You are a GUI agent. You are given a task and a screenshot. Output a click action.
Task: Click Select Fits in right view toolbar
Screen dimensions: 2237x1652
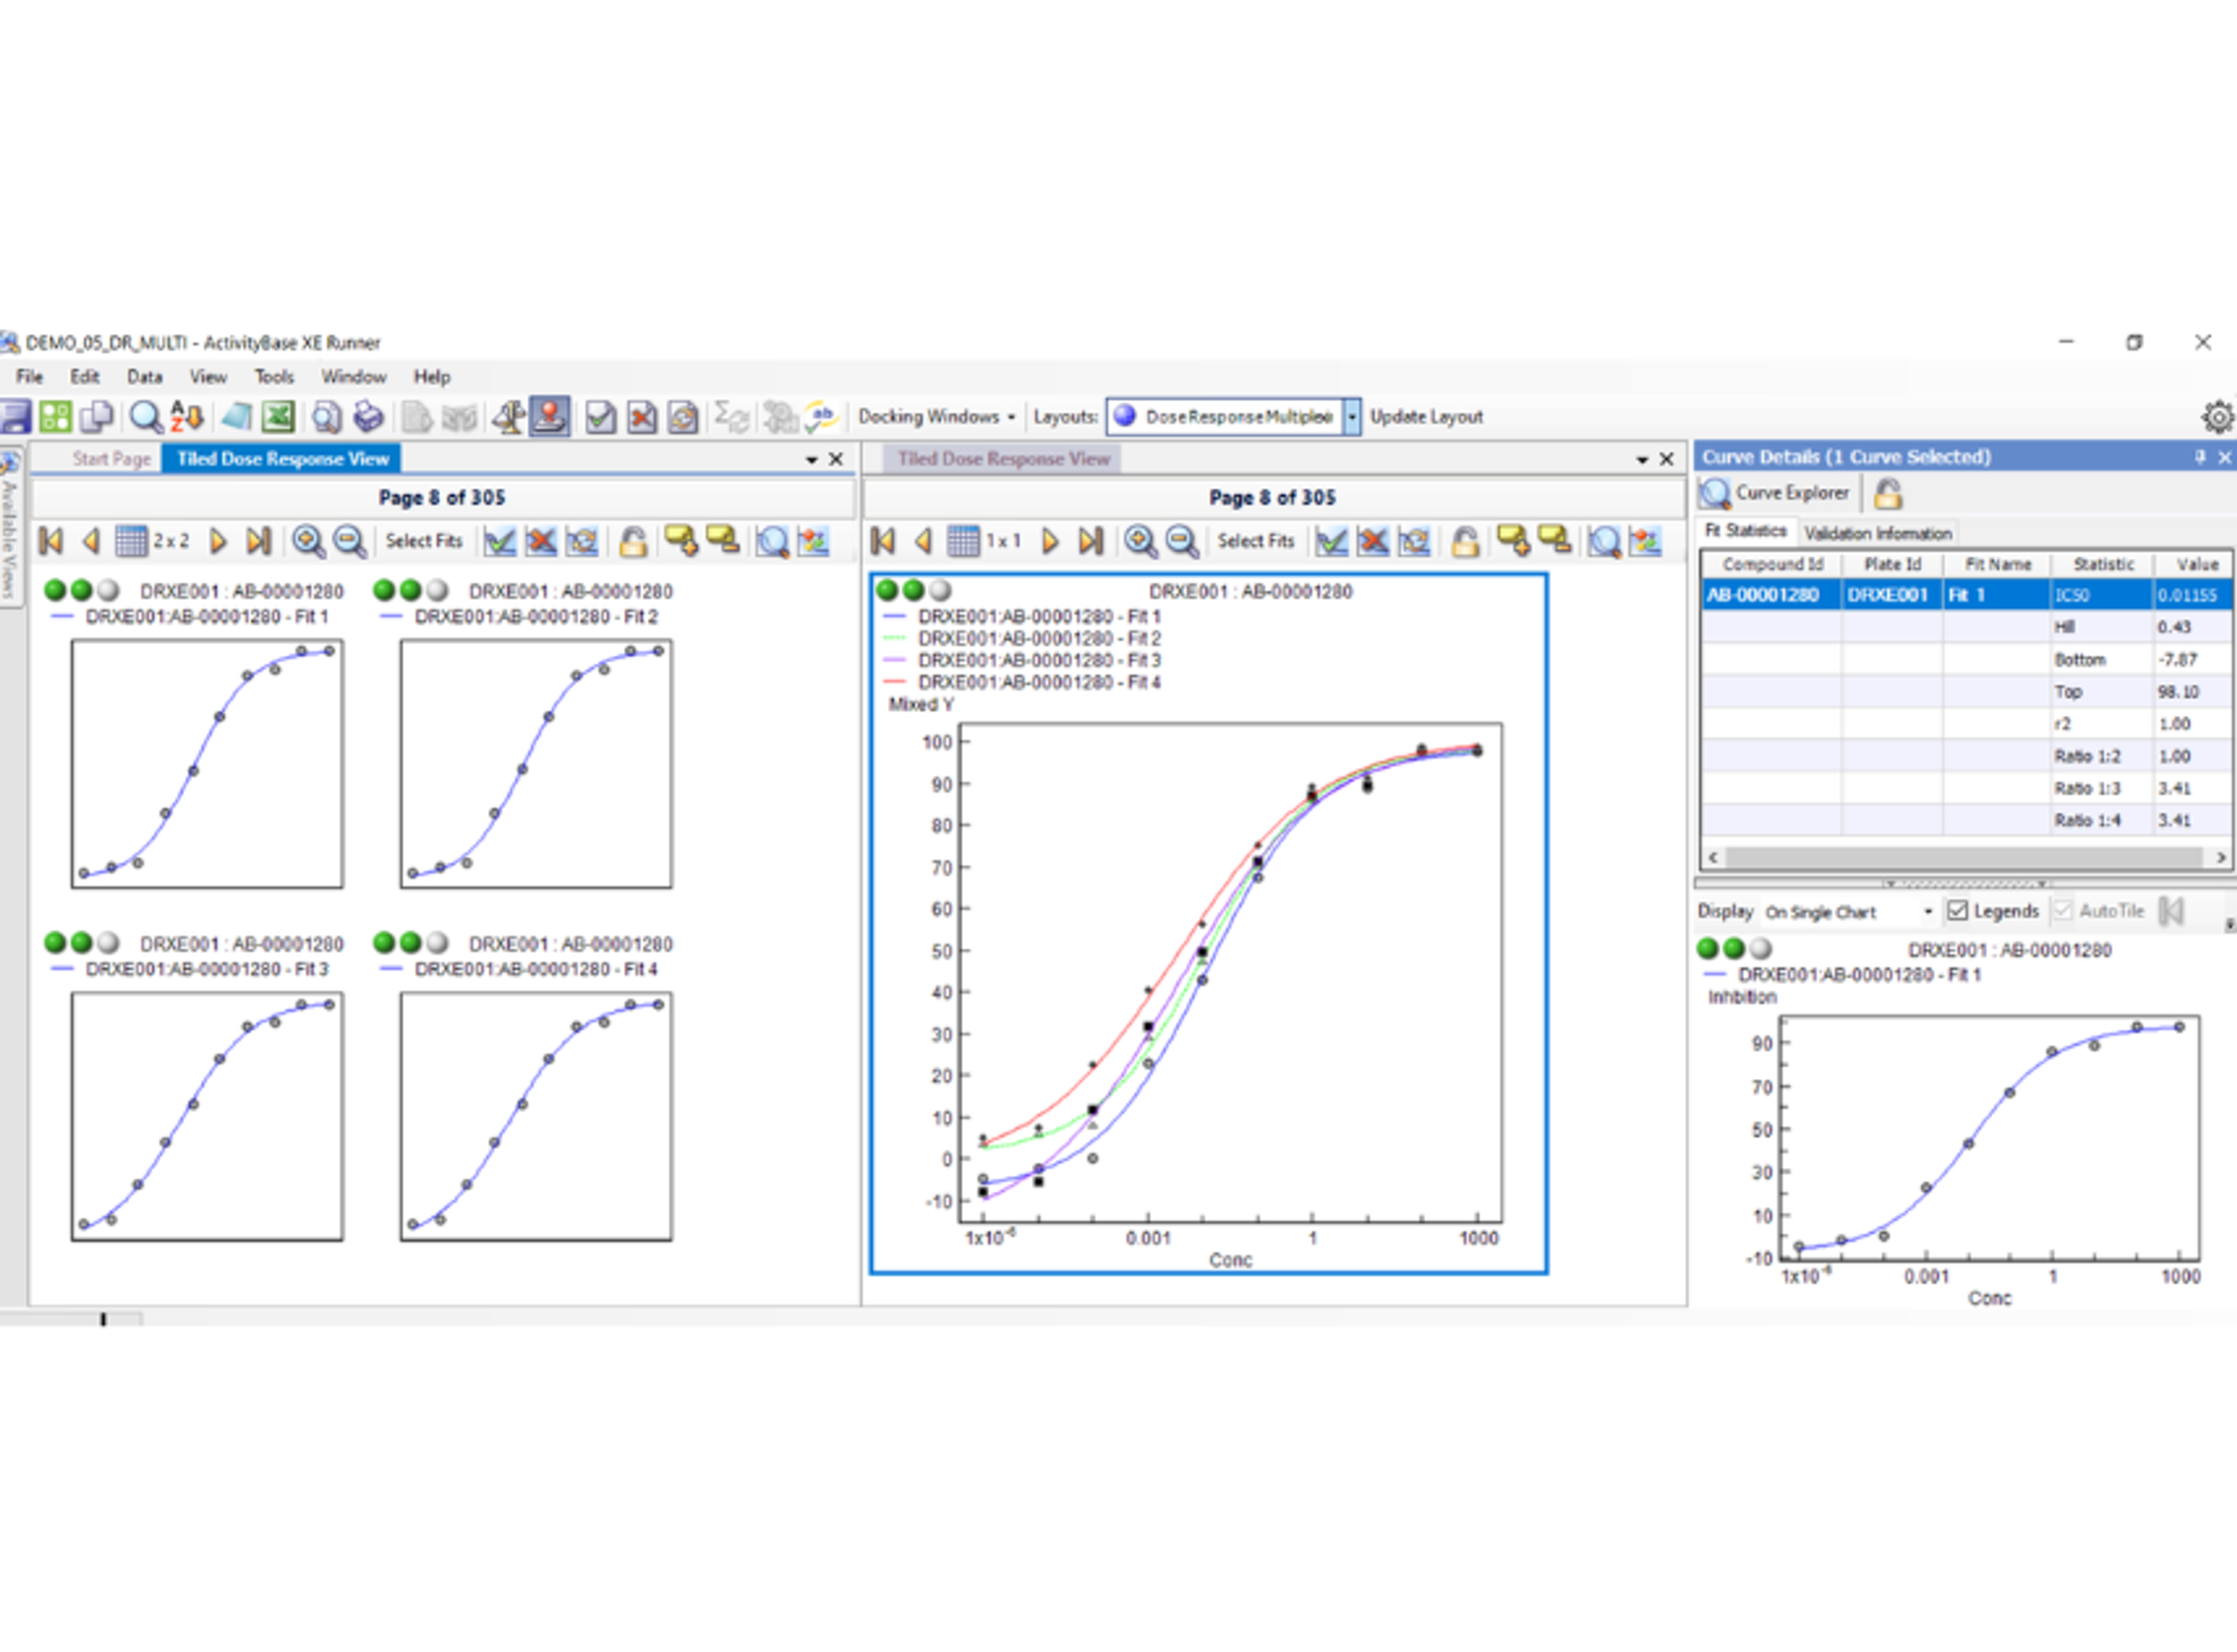[1255, 541]
